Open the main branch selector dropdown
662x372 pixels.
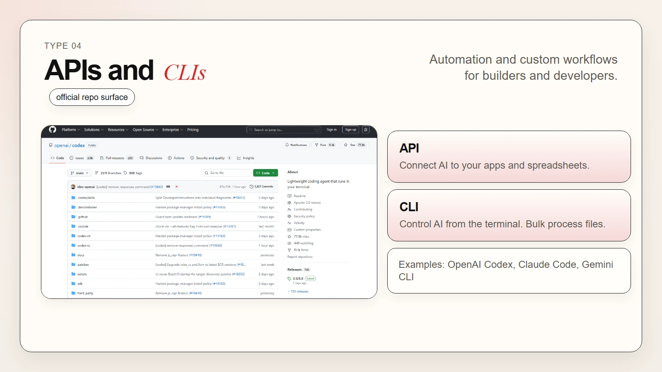tap(79, 173)
